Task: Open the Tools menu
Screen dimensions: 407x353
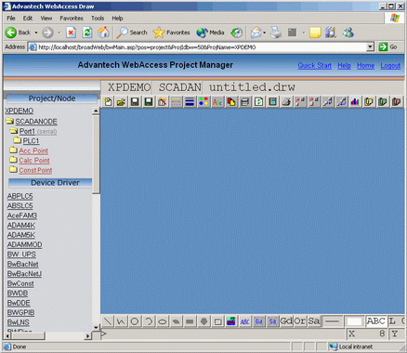Action: [x=98, y=19]
